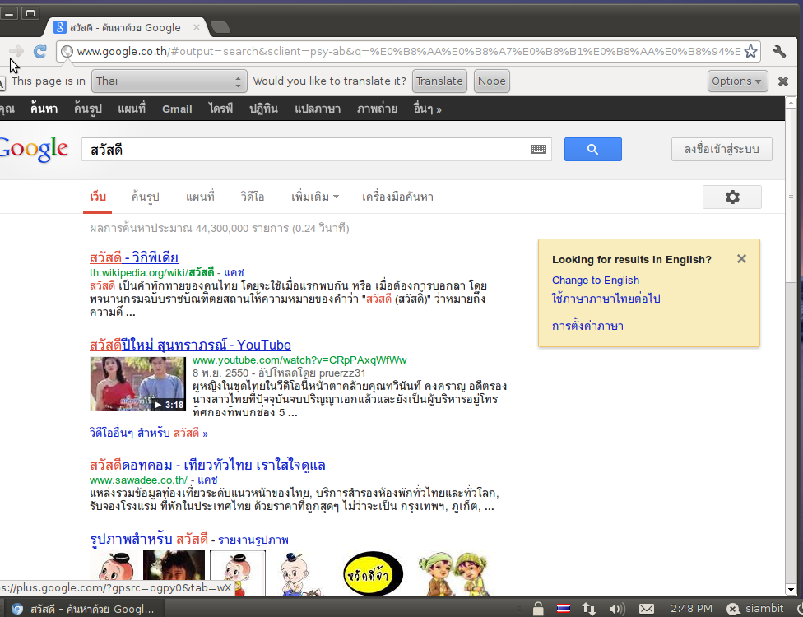Close the Google search browser tab
The image size is (803, 617).
(x=196, y=28)
